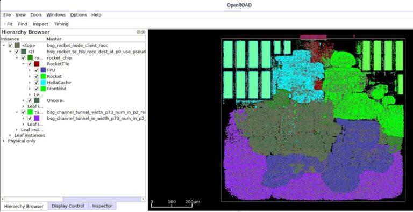The height and width of the screenshot is (212, 413).
Task: Click the Fit toolbar button
Action: tap(10, 24)
